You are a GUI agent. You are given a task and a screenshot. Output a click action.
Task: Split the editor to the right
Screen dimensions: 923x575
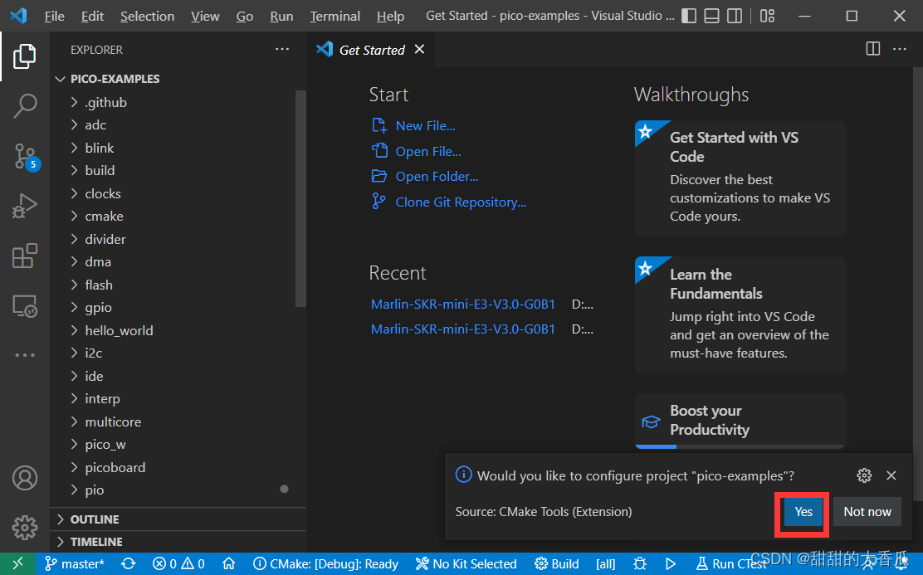tap(873, 49)
